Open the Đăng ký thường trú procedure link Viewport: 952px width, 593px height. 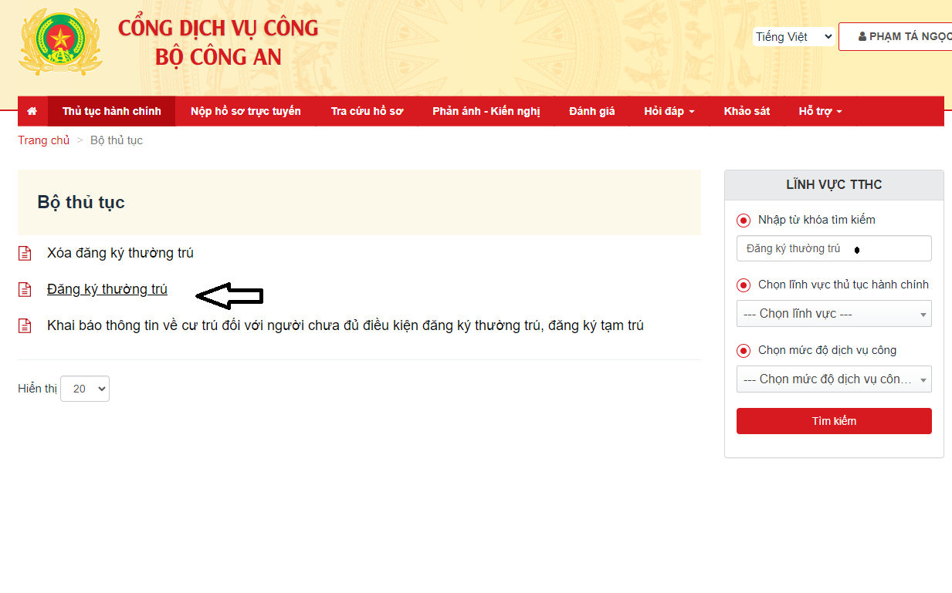[x=107, y=289]
